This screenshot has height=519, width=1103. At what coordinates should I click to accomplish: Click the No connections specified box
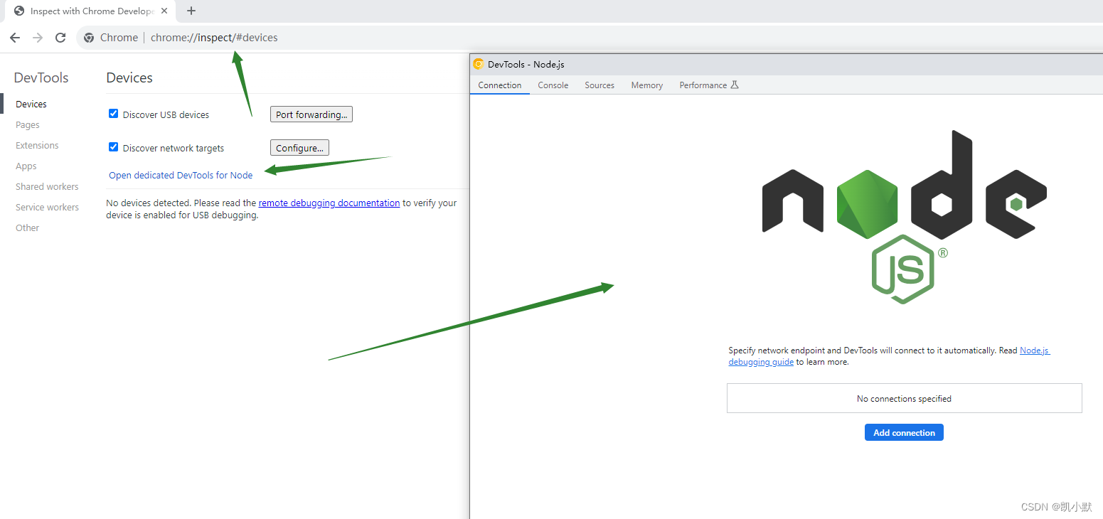point(904,398)
